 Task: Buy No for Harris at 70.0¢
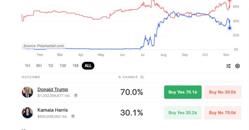(x=223, y=113)
